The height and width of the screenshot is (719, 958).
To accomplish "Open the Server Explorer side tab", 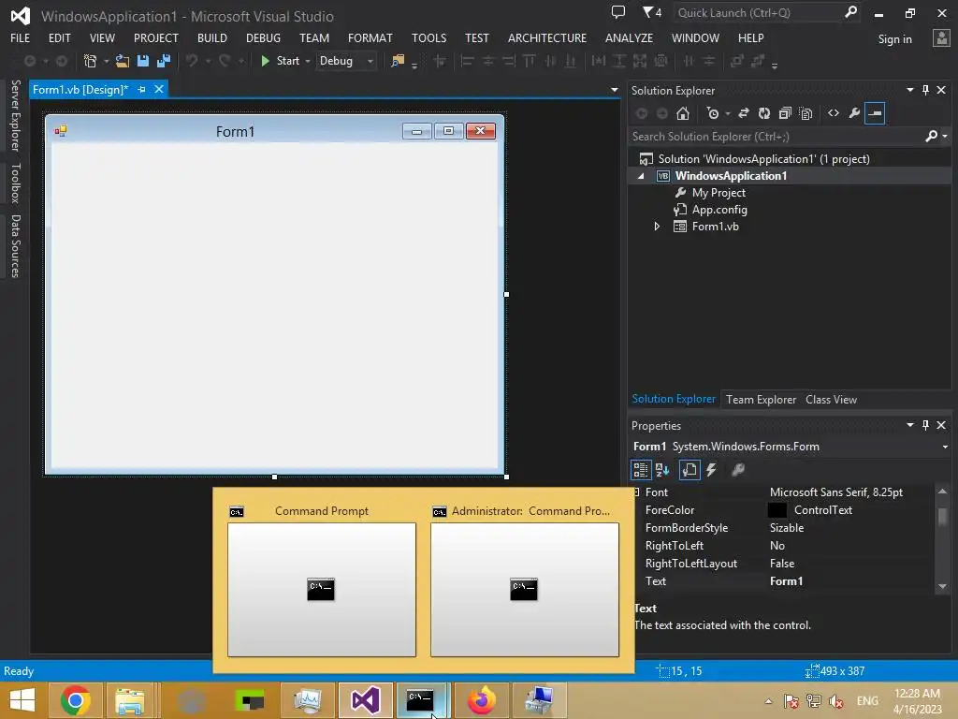I will (x=16, y=115).
